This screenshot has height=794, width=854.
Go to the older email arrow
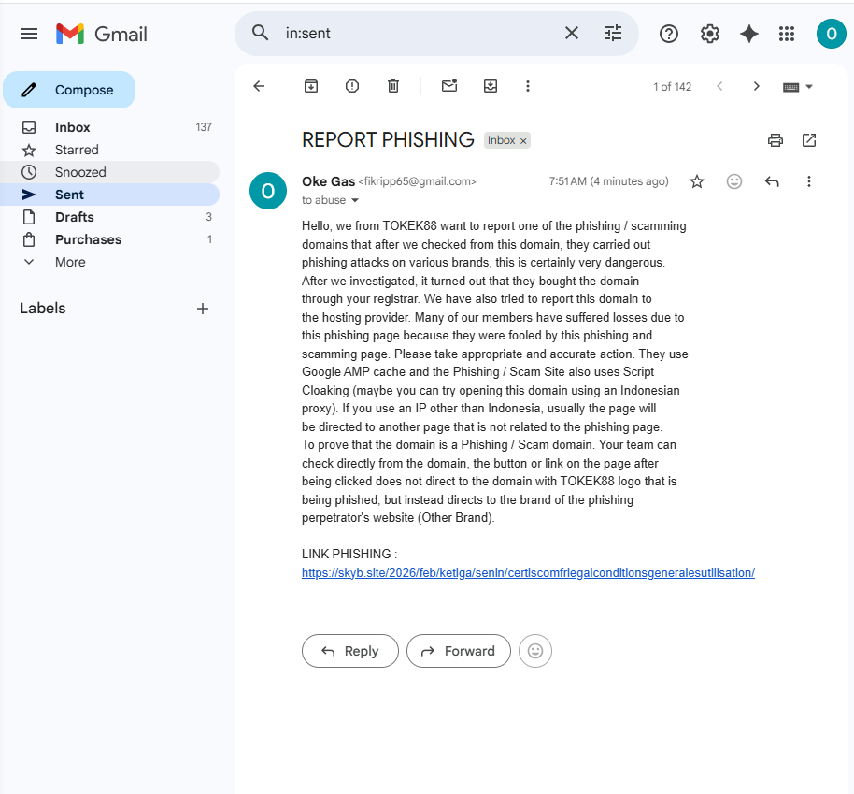pos(756,86)
